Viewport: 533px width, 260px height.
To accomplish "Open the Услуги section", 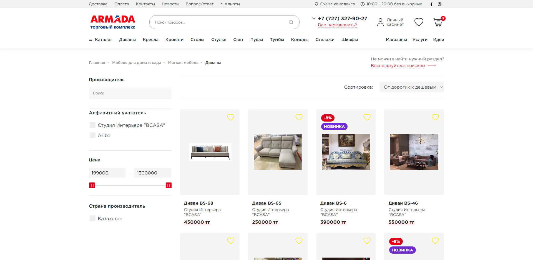I will (420, 40).
